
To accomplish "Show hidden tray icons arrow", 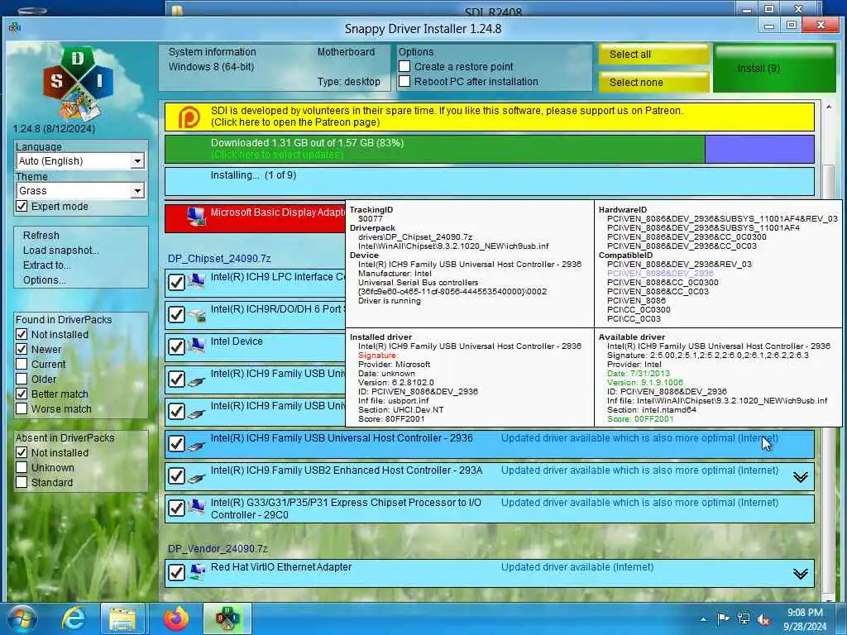I will pos(703,619).
